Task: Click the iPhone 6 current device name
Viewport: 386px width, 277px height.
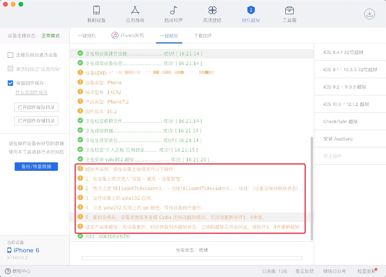Action: [26, 250]
